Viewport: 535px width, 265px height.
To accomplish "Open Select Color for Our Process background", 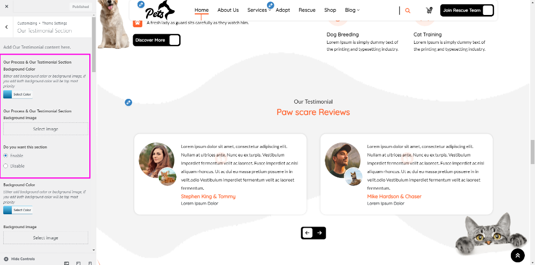I will point(18,95).
